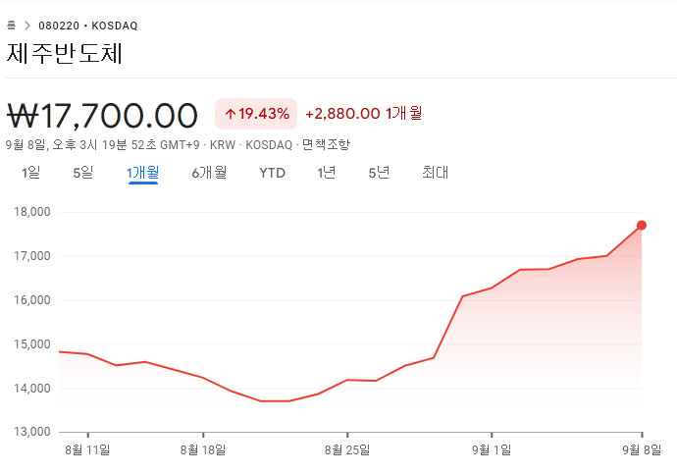Click the 8월 18일 x-axis date marker

coord(203,450)
